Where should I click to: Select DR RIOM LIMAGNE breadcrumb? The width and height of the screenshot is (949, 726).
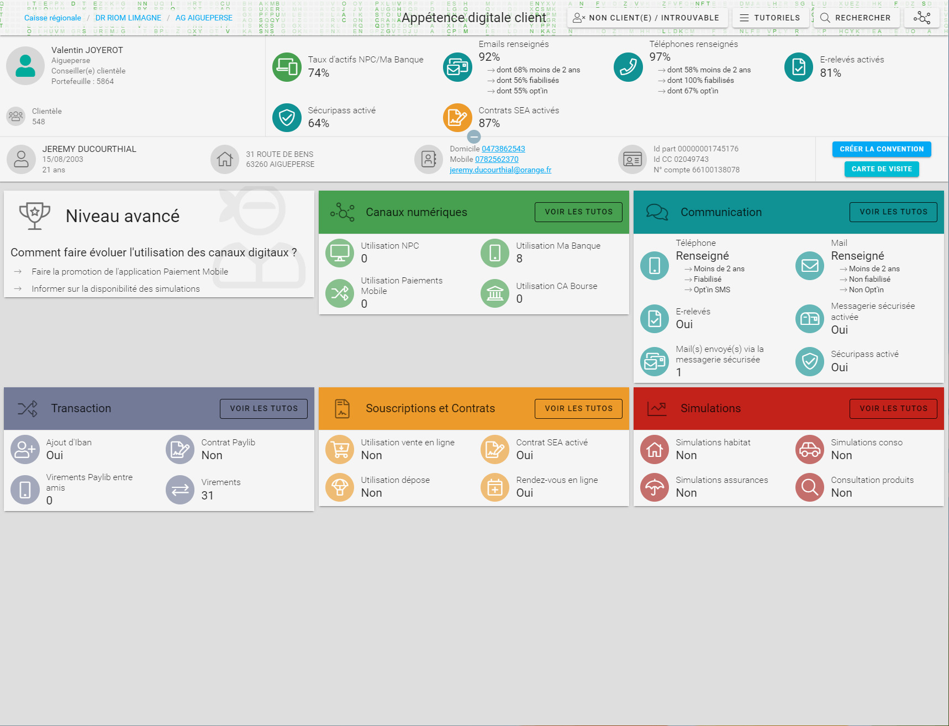128,18
